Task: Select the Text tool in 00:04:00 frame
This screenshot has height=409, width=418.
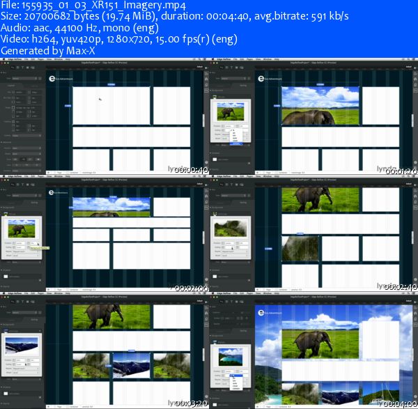Action: [x=232, y=302]
